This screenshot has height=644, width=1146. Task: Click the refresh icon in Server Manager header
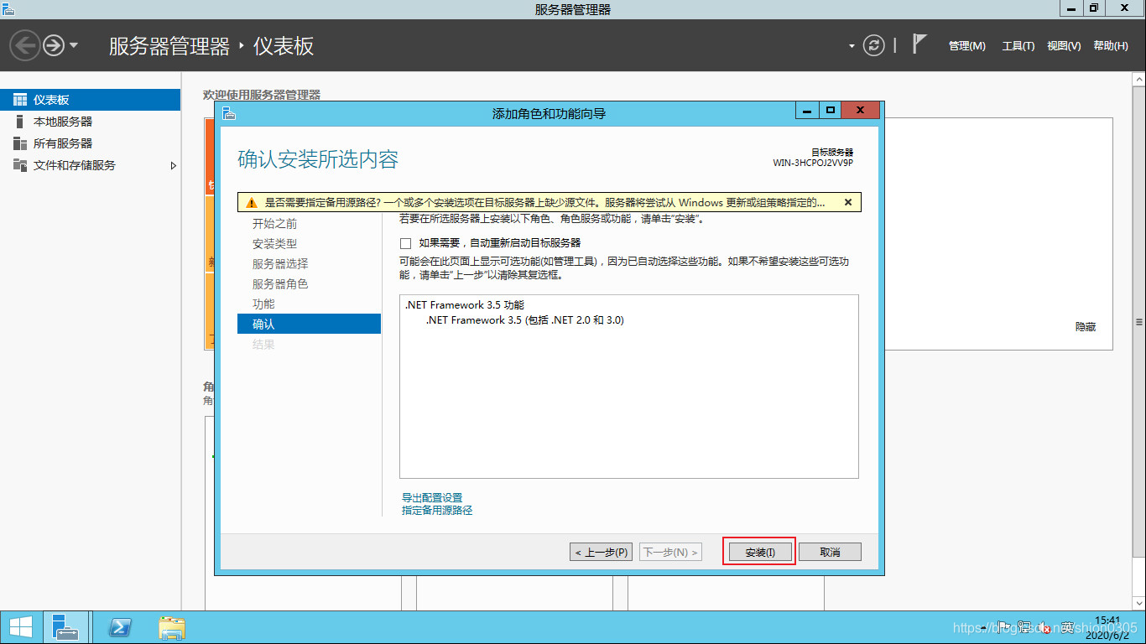pyautogui.click(x=874, y=45)
